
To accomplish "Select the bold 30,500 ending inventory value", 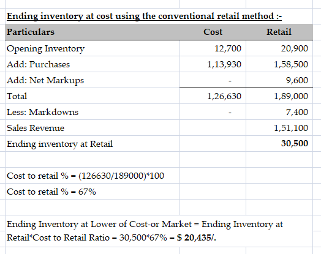I will 295,144.
